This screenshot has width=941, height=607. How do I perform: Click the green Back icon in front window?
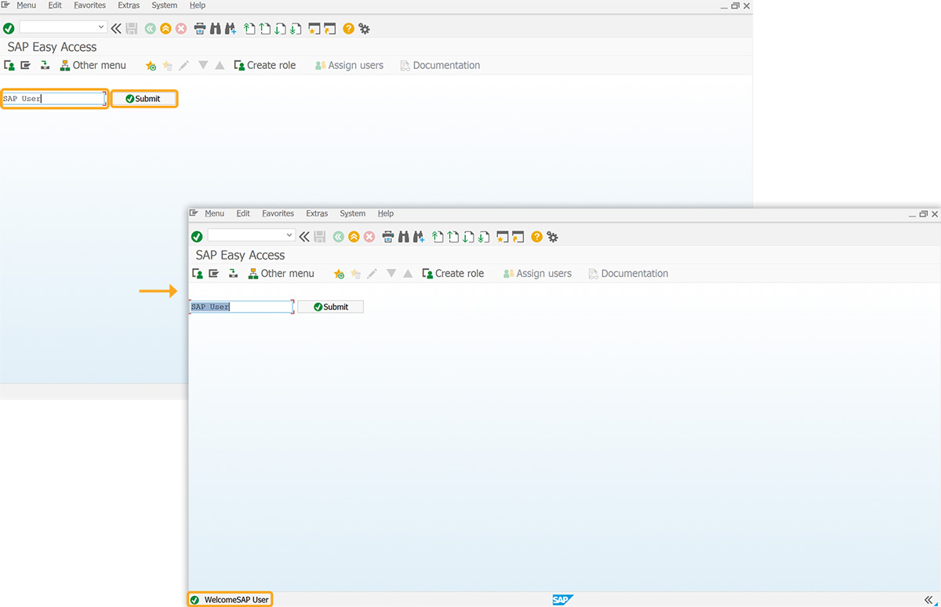click(x=339, y=237)
